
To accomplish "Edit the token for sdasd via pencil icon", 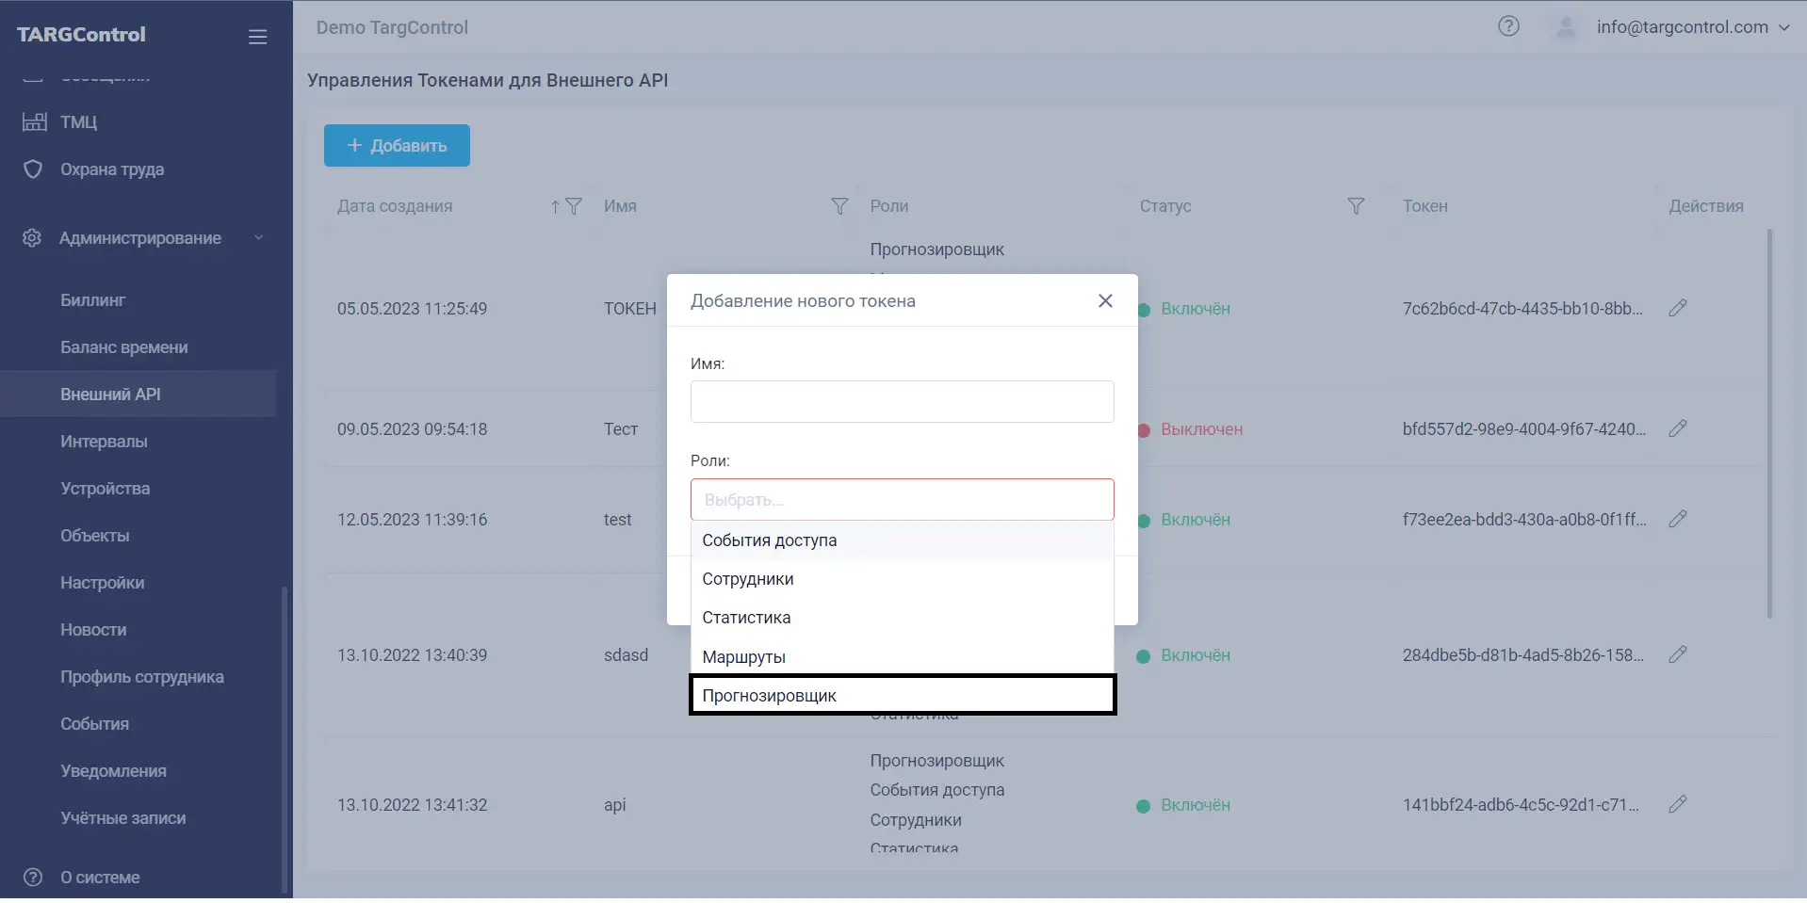I will coord(1679,654).
